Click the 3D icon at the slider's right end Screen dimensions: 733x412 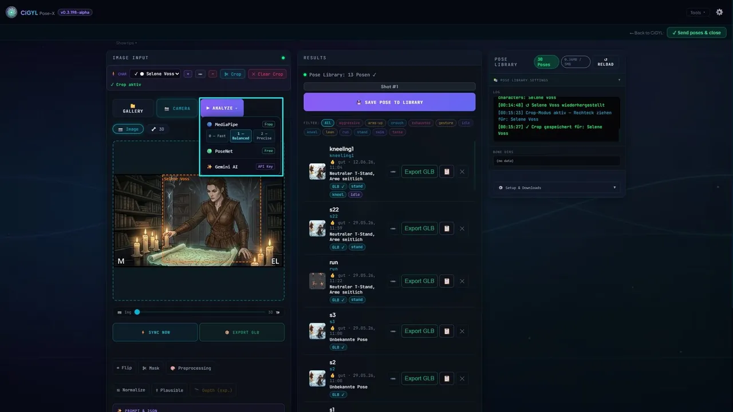[278, 312]
